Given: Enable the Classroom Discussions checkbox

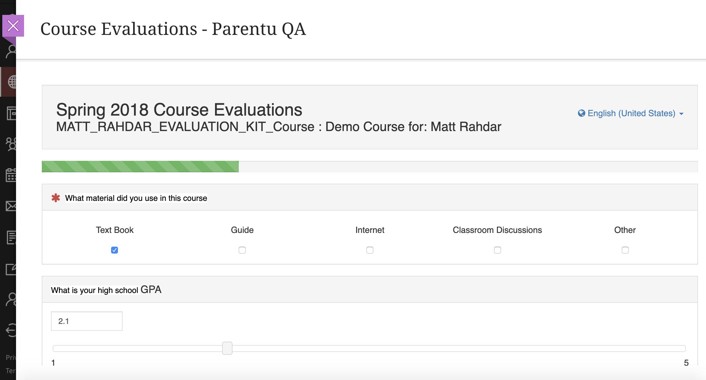Looking at the screenshot, I should click(x=497, y=250).
